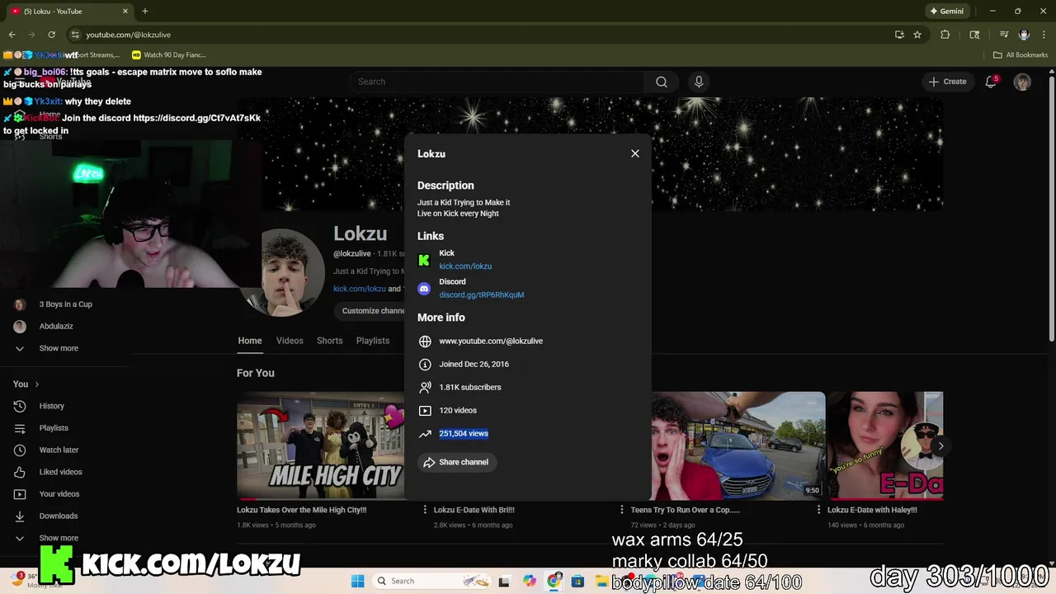Switch to the Home channel tab
This screenshot has width=1056, height=594.
tap(250, 341)
